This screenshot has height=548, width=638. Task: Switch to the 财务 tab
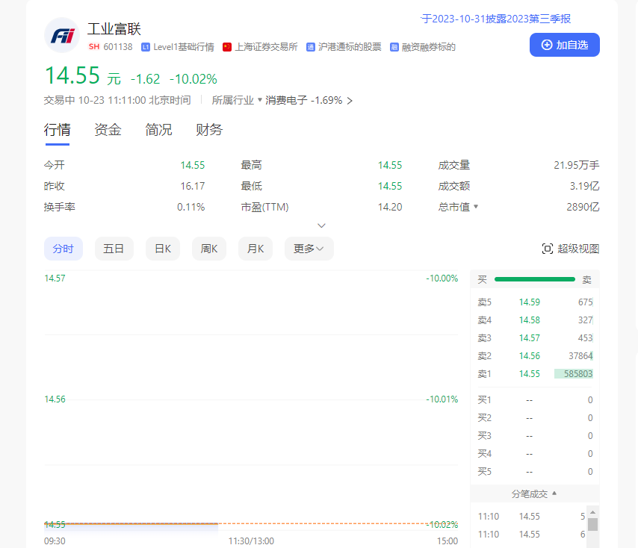(209, 130)
